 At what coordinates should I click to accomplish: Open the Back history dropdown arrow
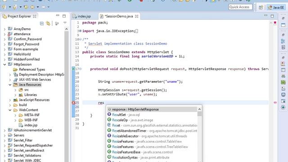click(x=38, y=7)
